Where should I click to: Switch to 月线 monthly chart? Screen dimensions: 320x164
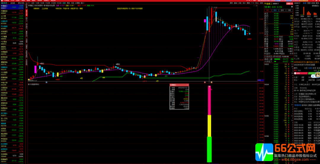tap(73, 3)
